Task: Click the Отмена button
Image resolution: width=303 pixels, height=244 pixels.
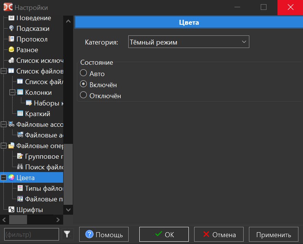Action: click(x=219, y=234)
